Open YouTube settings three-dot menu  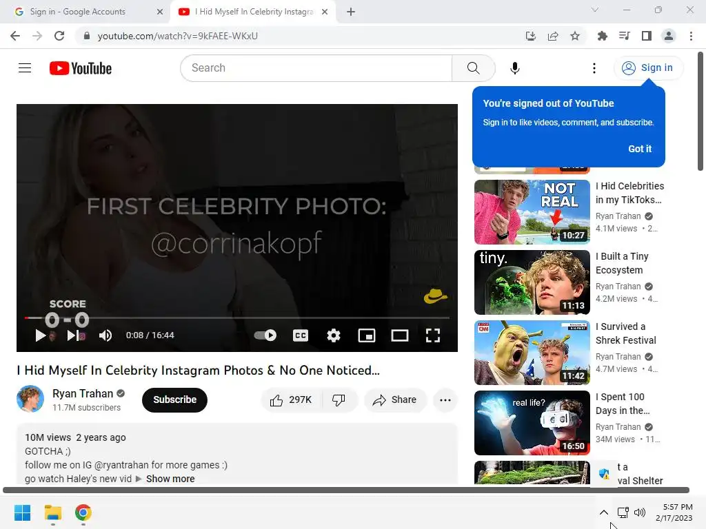[x=594, y=68]
